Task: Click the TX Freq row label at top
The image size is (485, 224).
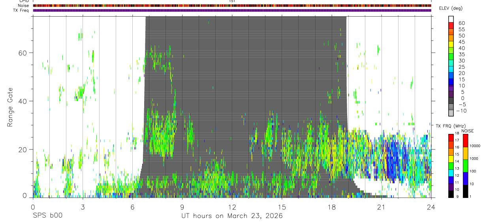Action: [22, 10]
